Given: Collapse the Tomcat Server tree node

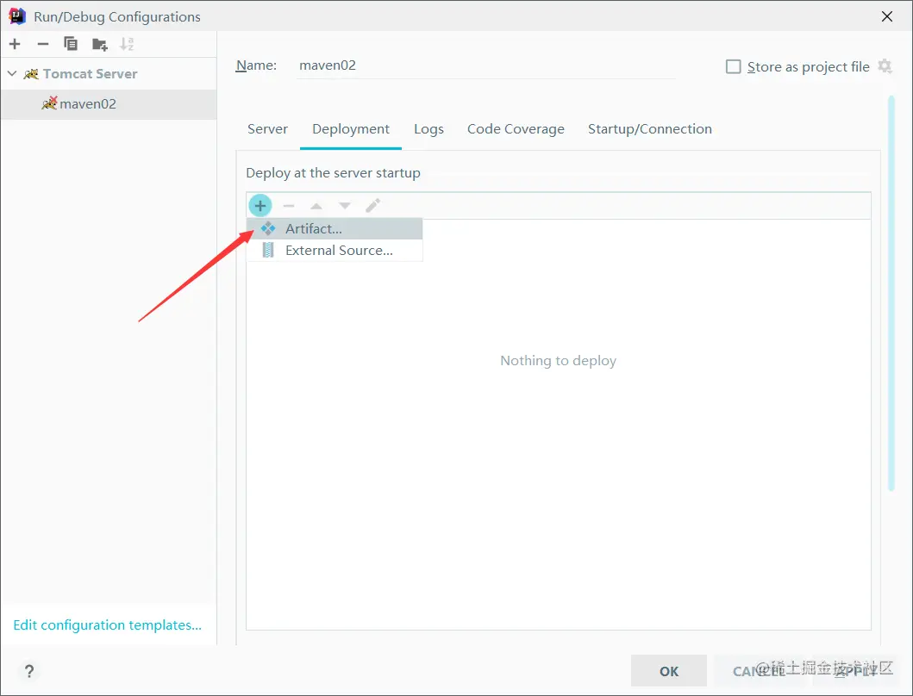Looking at the screenshot, I should (12, 74).
